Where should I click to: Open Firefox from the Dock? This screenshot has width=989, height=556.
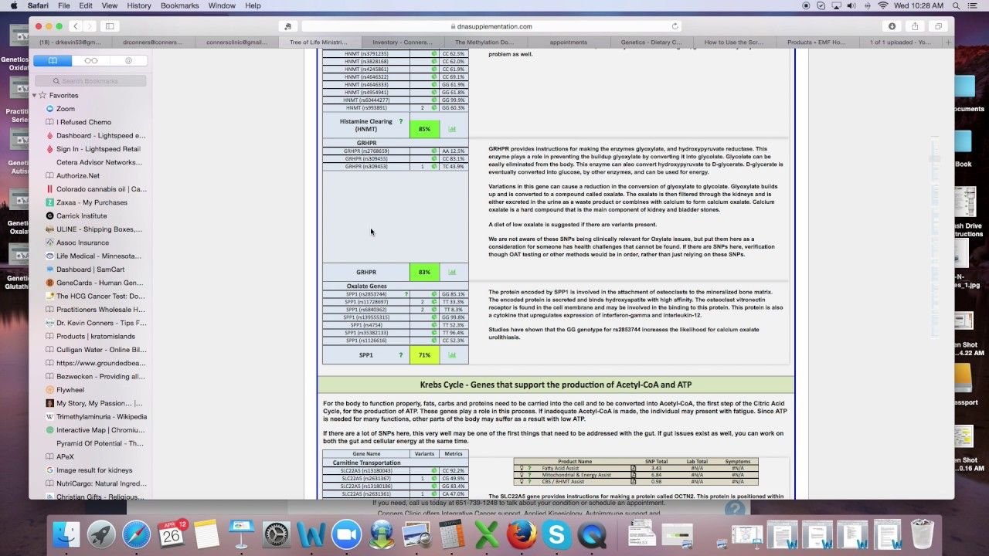pos(522,534)
